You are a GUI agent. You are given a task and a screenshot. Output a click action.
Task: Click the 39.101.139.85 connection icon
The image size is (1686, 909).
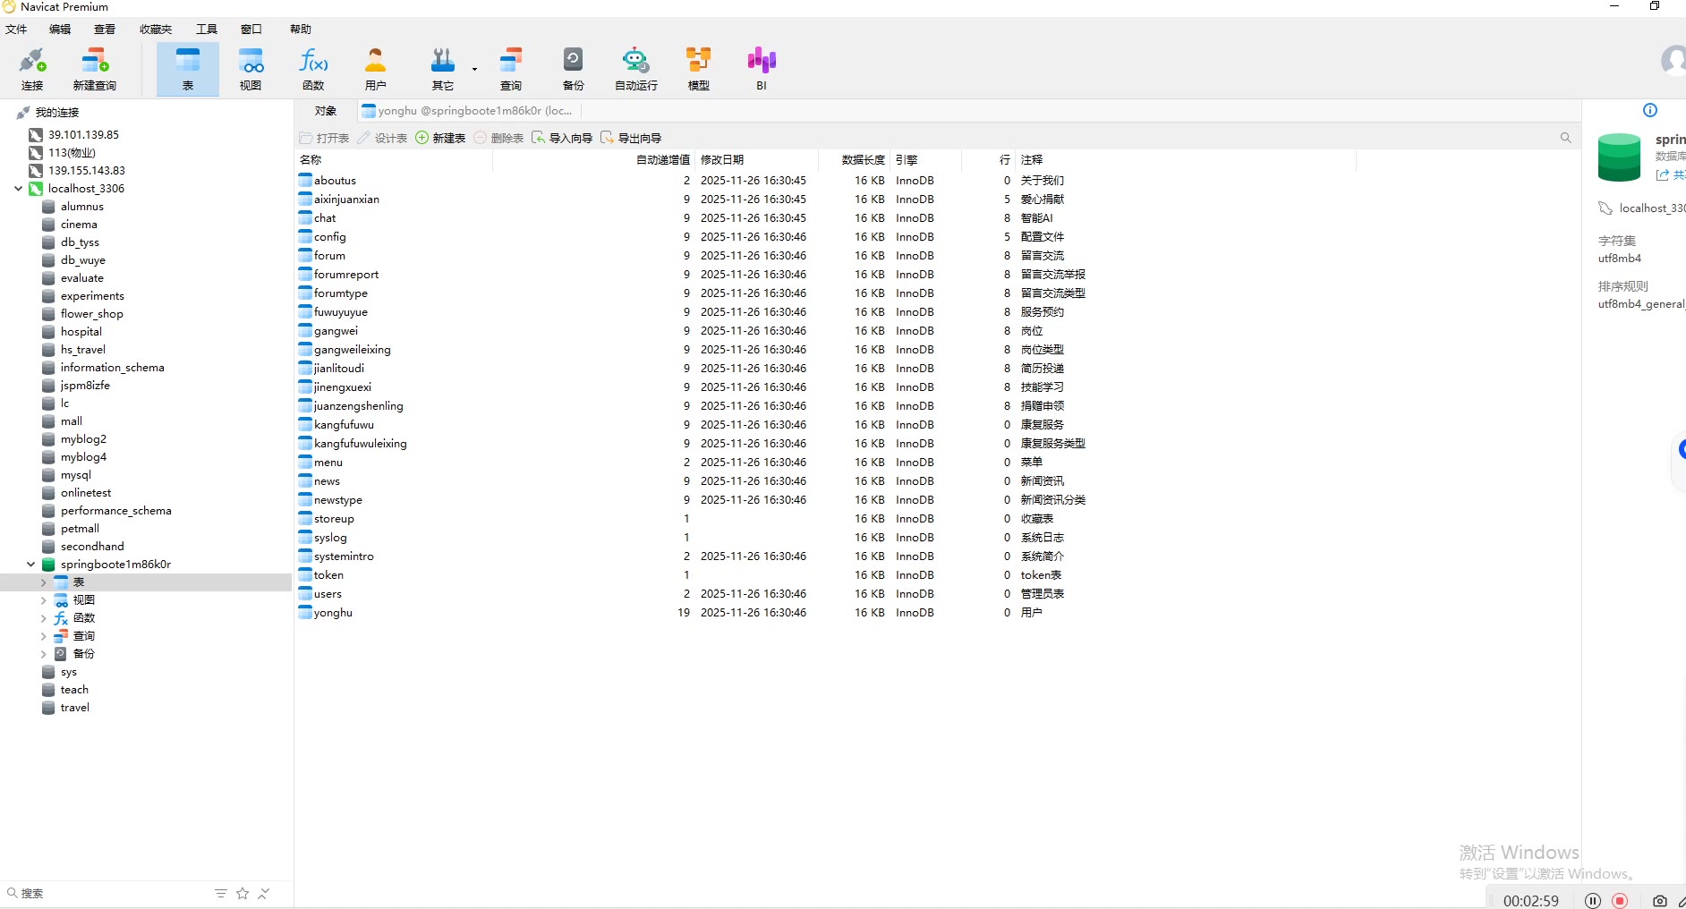coord(36,135)
